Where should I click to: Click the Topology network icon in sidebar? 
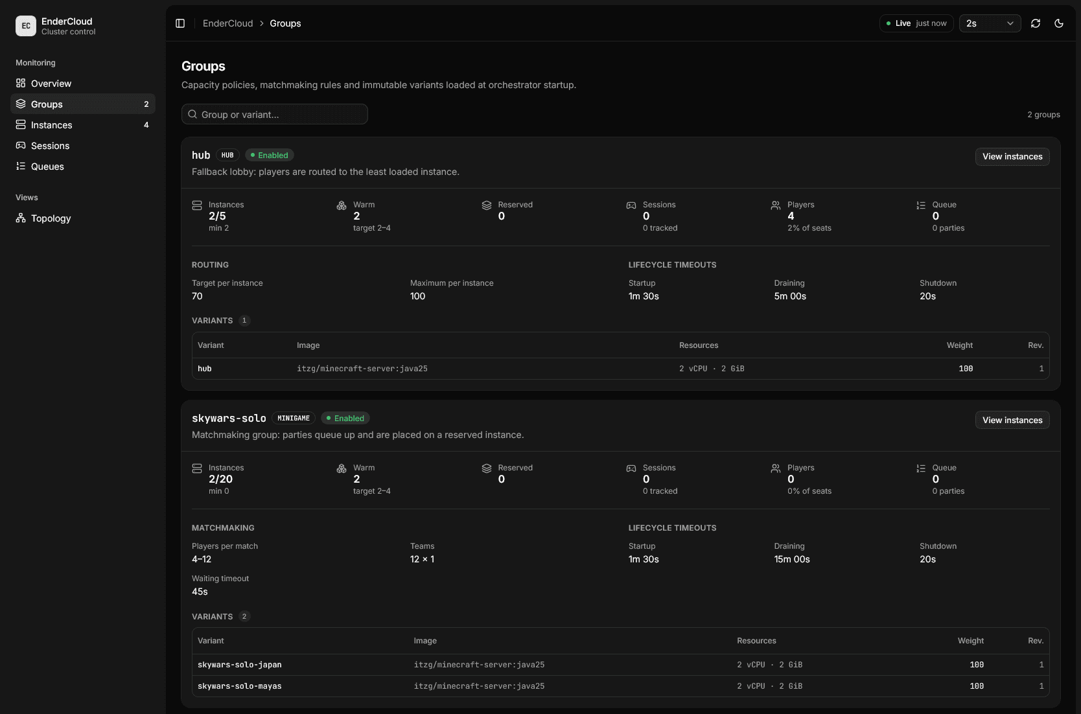point(21,218)
